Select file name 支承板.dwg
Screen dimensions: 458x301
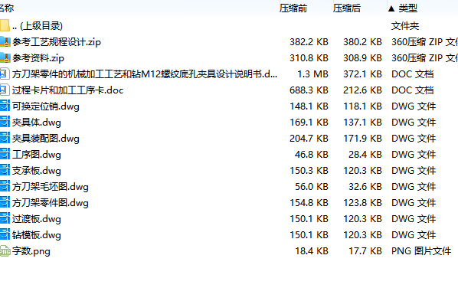tap(37, 171)
